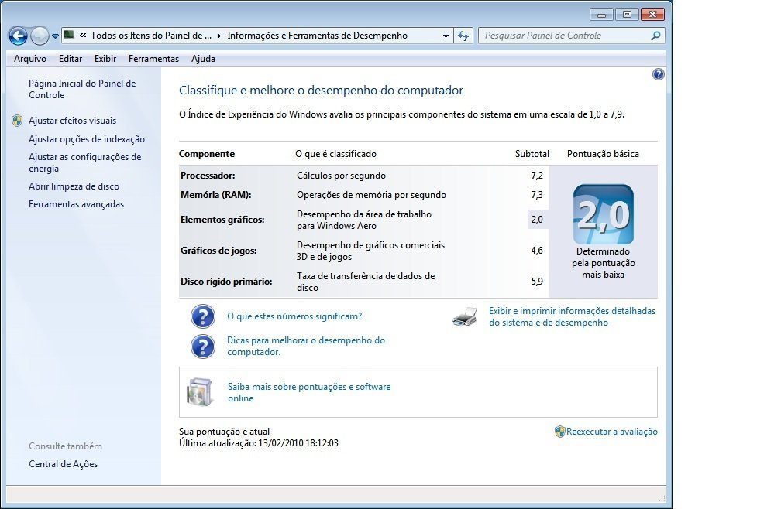
Task: Open Dicas para melhorar o desempenho link
Action: click(x=306, y=346)
